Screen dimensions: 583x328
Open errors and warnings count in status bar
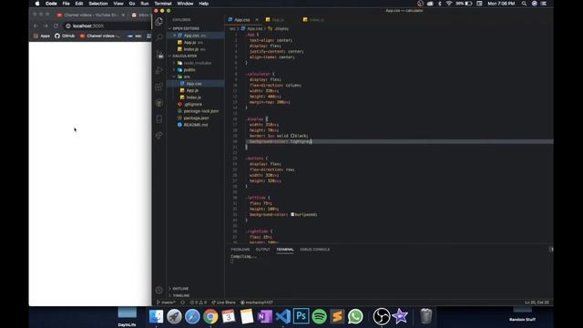[x=199, y=302]
